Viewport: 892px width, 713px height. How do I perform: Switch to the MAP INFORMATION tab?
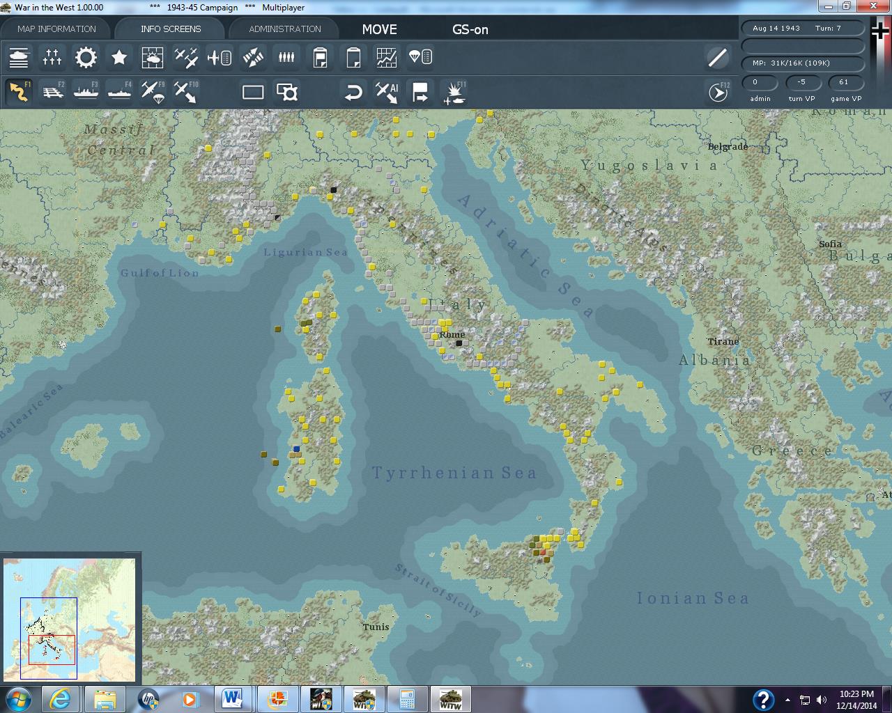tap(56, 29)
